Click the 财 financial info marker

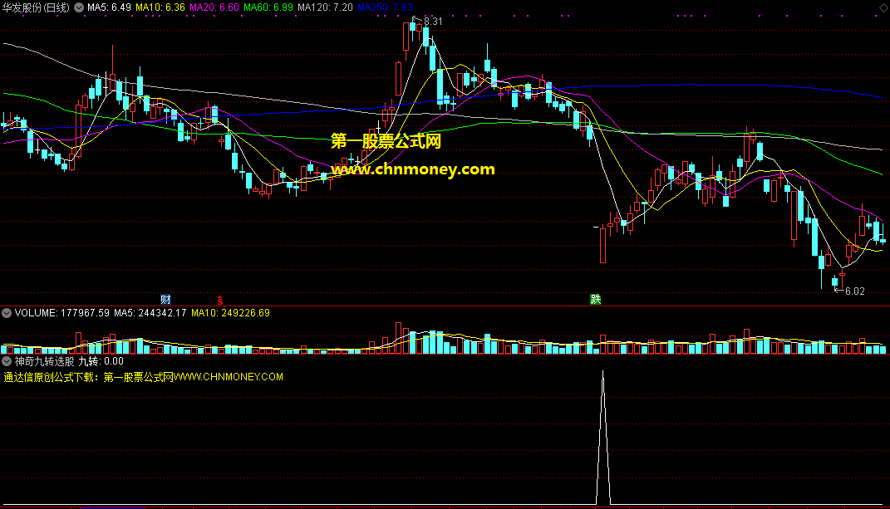pos(165,300)
